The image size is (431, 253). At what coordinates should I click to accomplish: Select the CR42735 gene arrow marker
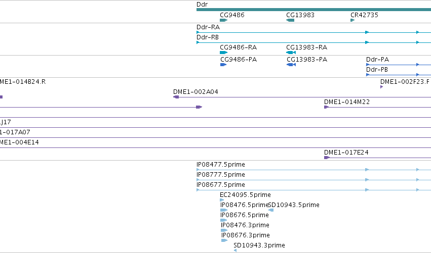pyautogui.click(x=352, y=20)
